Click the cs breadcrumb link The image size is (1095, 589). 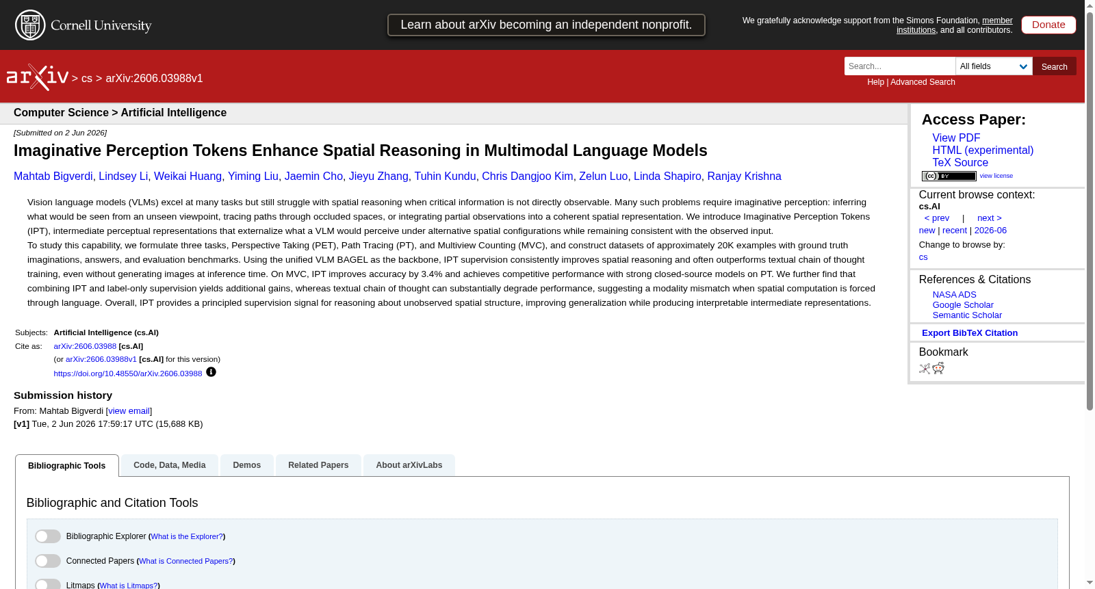pyautogui.click(x=87, y=79)
